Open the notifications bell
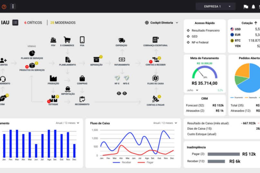The image size is (260, 173). click(x=253, y=7)
